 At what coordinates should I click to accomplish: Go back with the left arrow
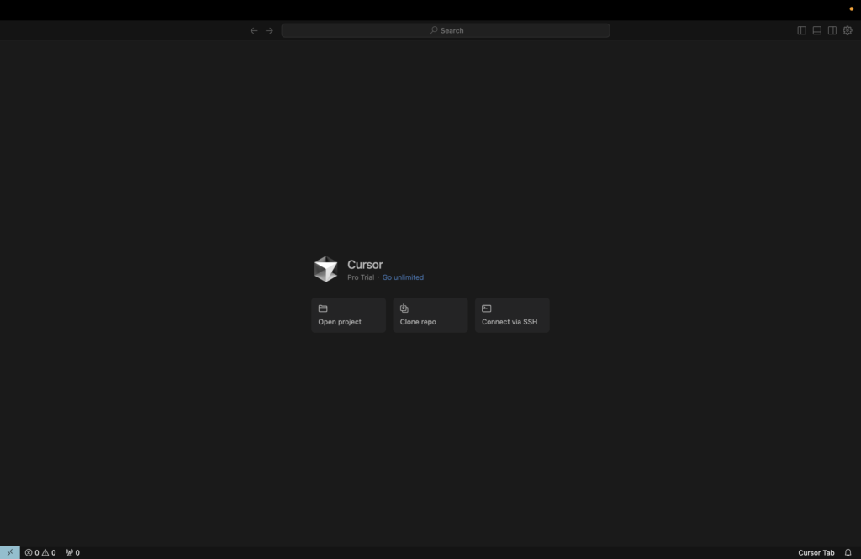254,31
